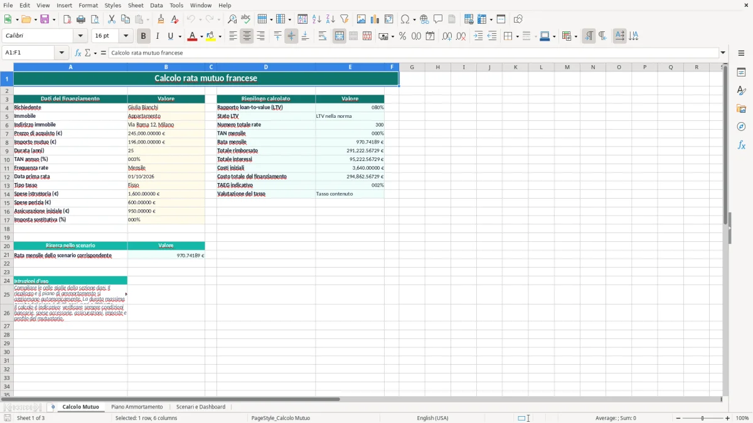Click the Insert Comment speech bubble icon
This screenshot has height=423, width=753.
click(x=438, y=19)
